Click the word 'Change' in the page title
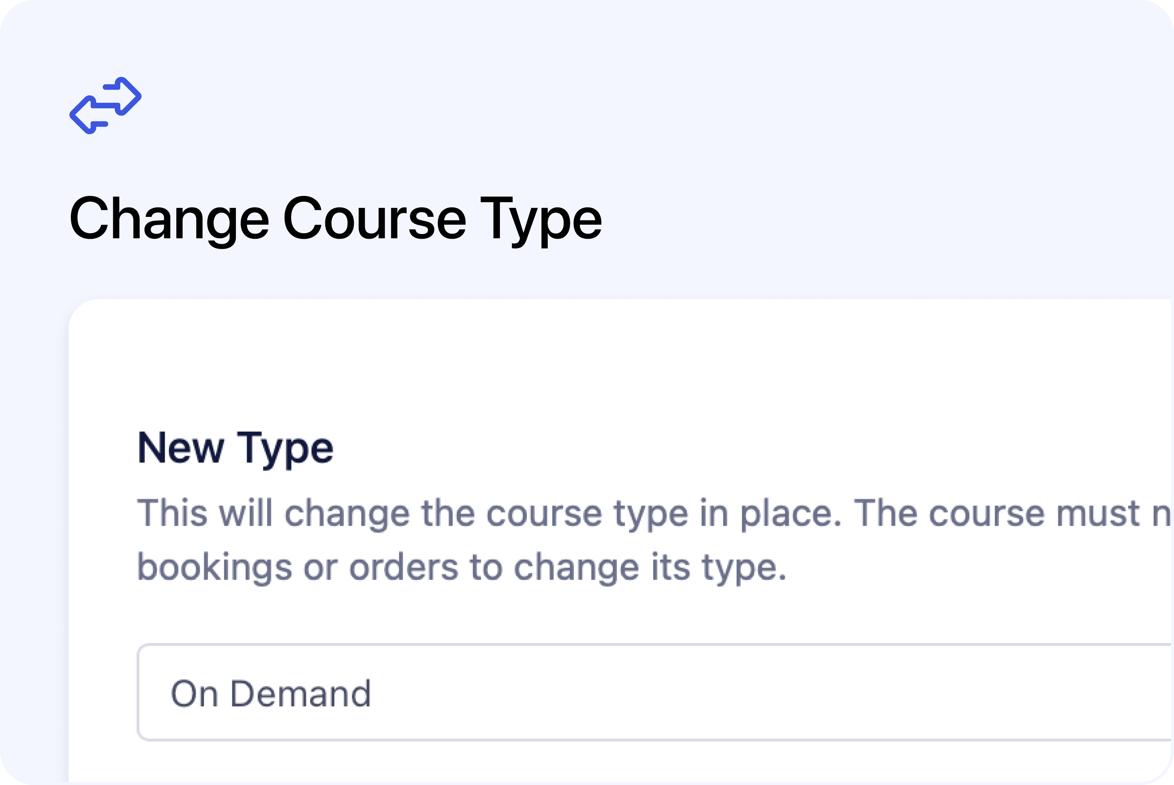Viewport: 1174px width, 785px height. tap(169, 220)
